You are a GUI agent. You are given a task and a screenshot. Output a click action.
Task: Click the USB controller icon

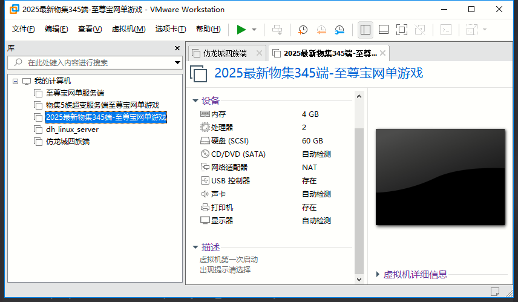pyautogui.click(x=205, y=180)
